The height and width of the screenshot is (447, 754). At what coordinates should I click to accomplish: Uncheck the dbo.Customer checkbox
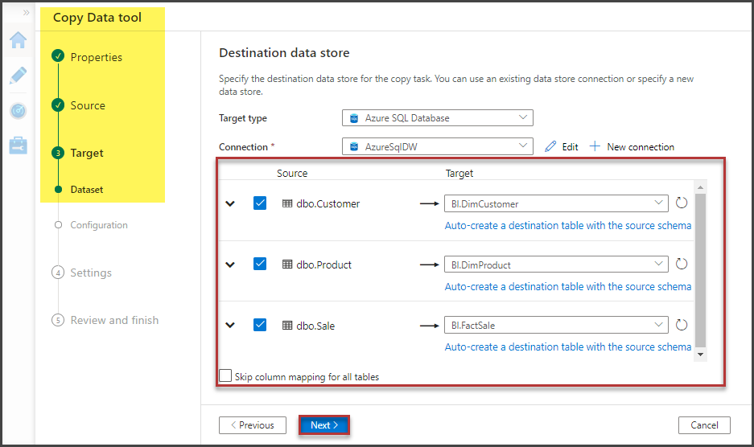click(260, 203)
